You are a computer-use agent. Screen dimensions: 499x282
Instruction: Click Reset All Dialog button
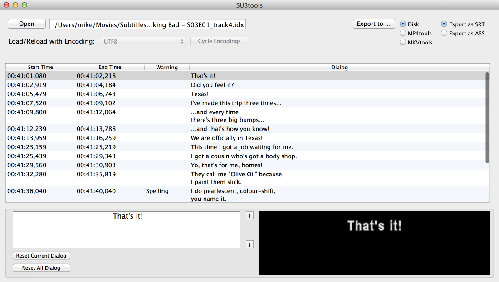point(42,268)
